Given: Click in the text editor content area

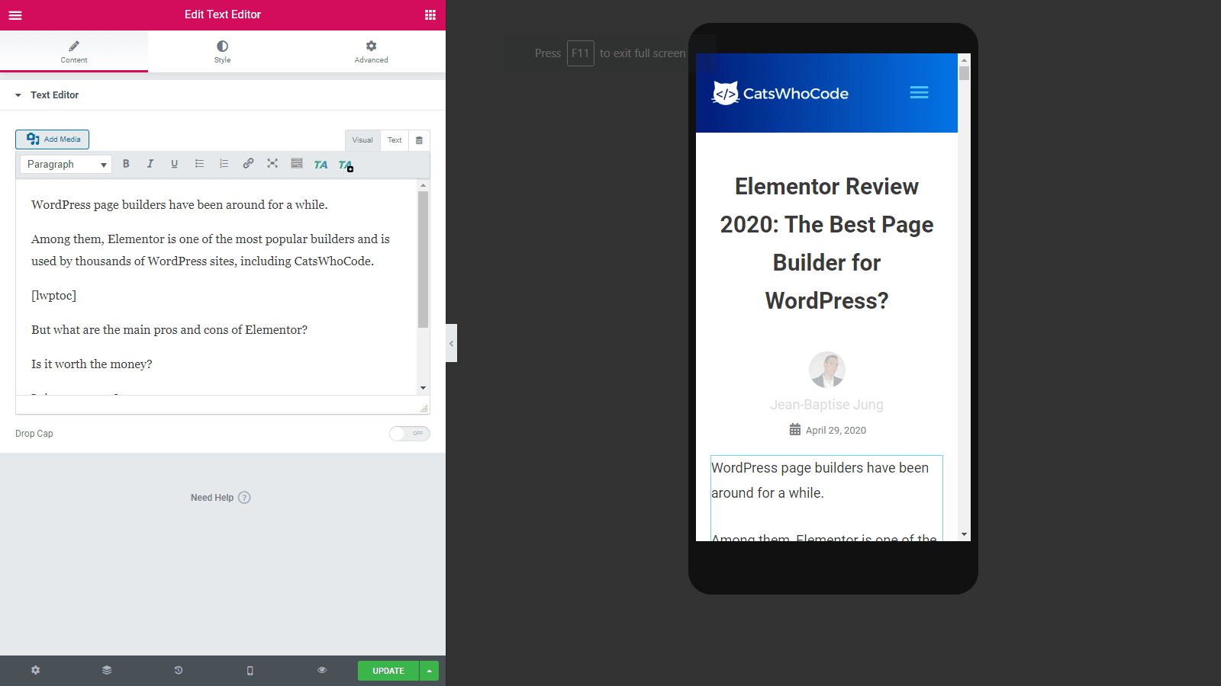Looking at the screenshot, I should [217, 287].
